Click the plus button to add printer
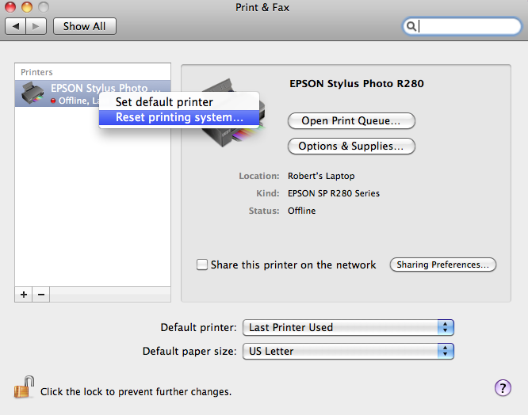The width and height of the screenshot is (528, 415). click(24, 294)
